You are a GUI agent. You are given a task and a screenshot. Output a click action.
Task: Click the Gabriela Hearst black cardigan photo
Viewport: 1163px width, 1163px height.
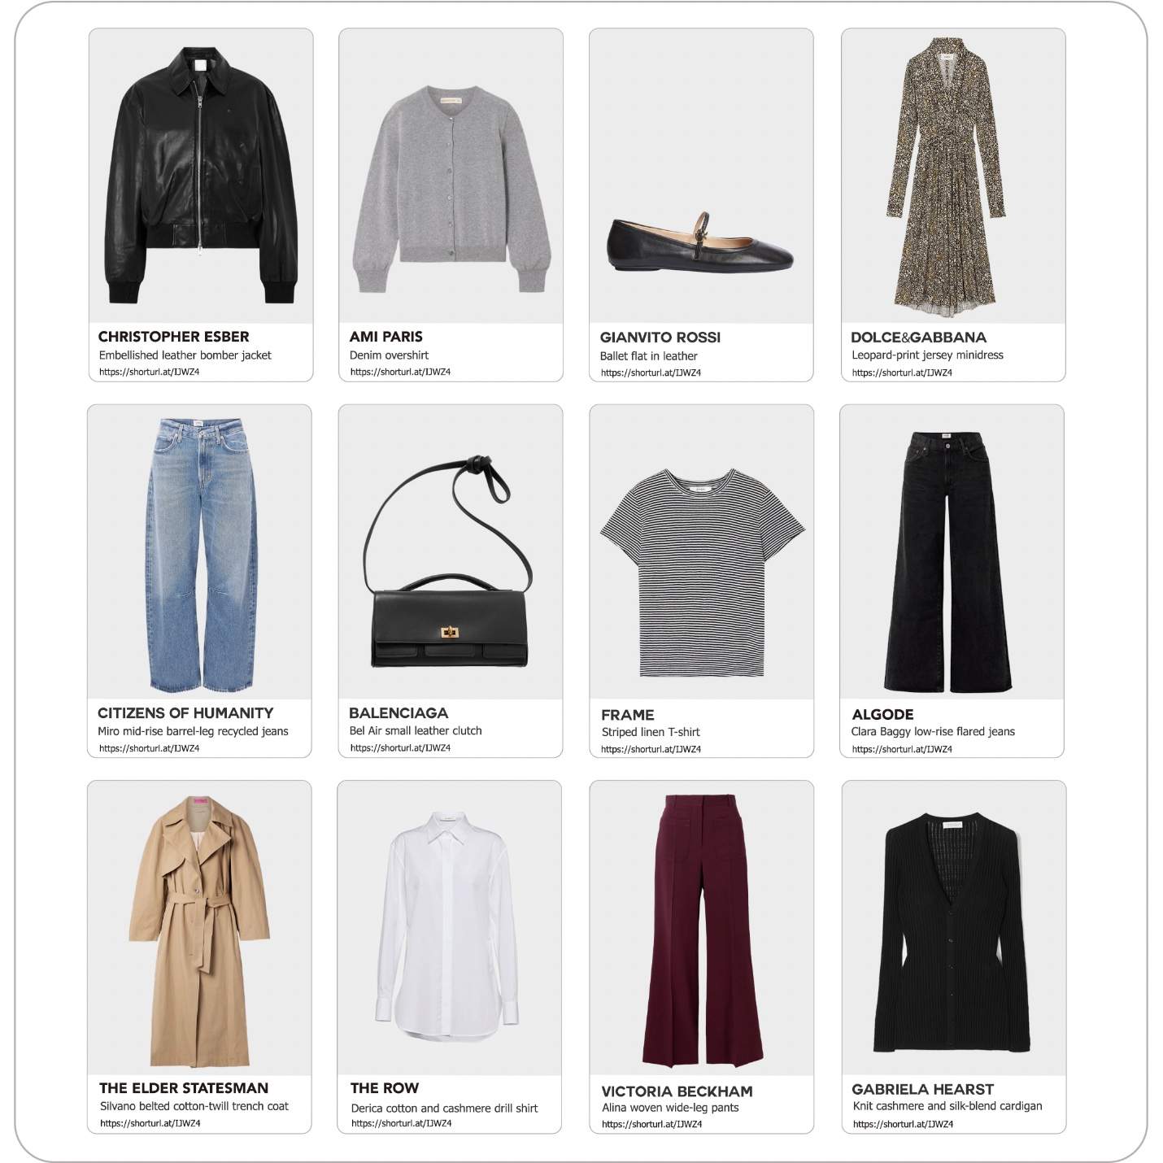click(954, 928)
